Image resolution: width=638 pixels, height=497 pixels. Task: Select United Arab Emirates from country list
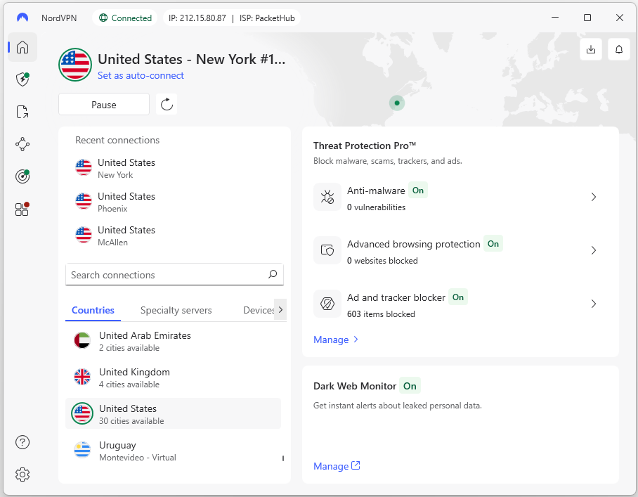click(174, 341)
